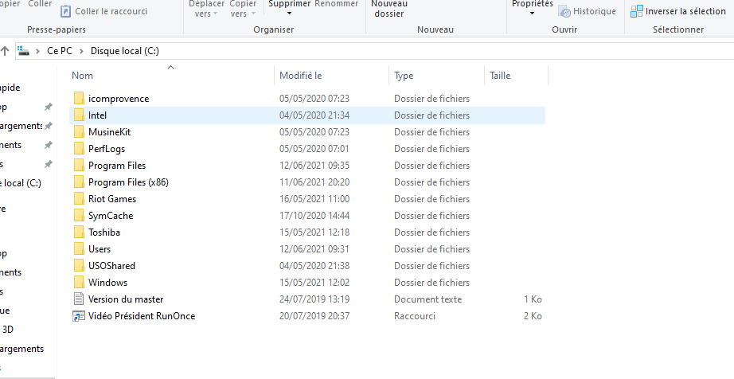
Task: Click the Inverser la sélection icon
Action: point(637,11)
